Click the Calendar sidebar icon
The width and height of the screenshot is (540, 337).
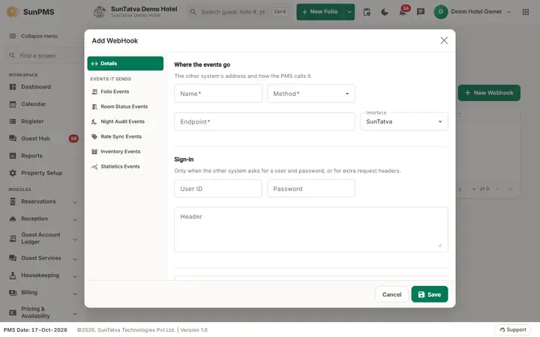click(x=13, y=104)
